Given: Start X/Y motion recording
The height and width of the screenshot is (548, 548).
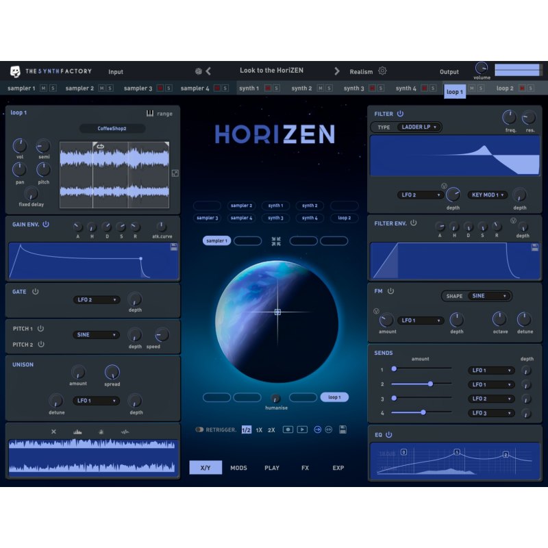Looking at the screenshot, I should tap(288, 429).
